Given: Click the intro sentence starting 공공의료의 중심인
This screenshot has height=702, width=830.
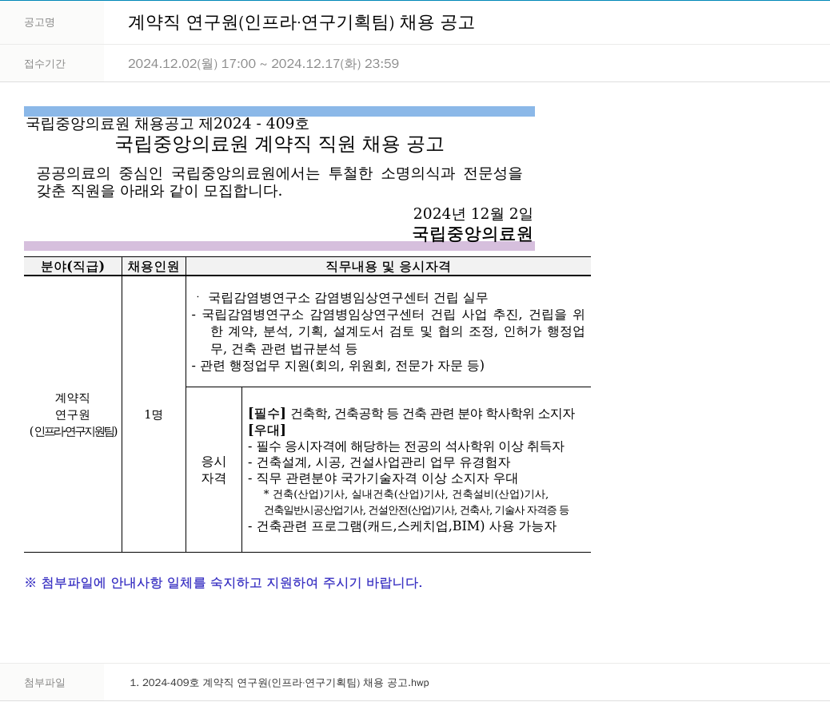Looking at the screenshot, I should coord(280,182).
